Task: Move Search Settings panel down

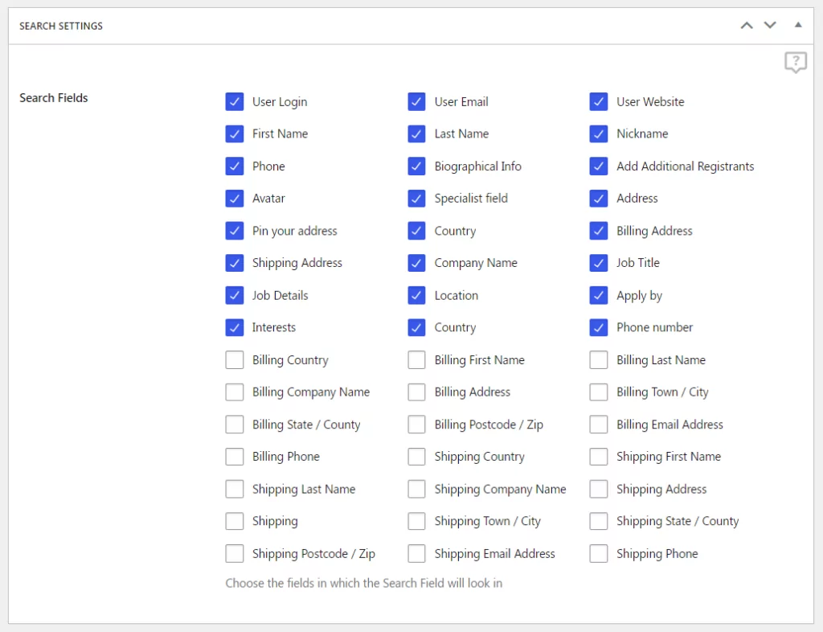Action: point(769,25)
